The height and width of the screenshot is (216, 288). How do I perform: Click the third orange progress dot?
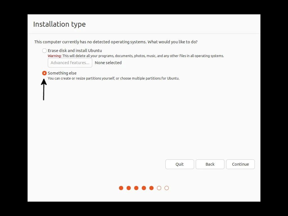pos(136,188)
